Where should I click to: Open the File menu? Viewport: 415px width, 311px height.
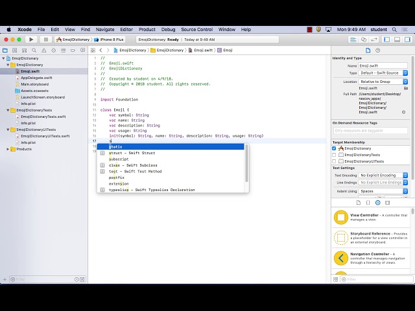(x=41, y=29)
